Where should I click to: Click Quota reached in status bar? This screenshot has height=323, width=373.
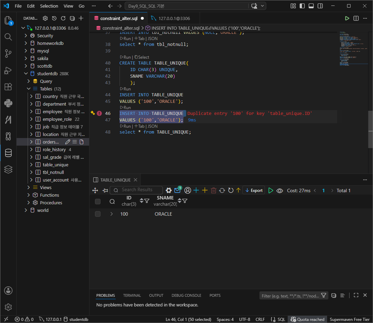[308, 320]
